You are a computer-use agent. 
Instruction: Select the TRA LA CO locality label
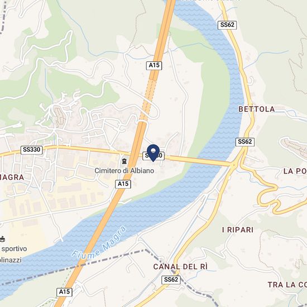287,285
